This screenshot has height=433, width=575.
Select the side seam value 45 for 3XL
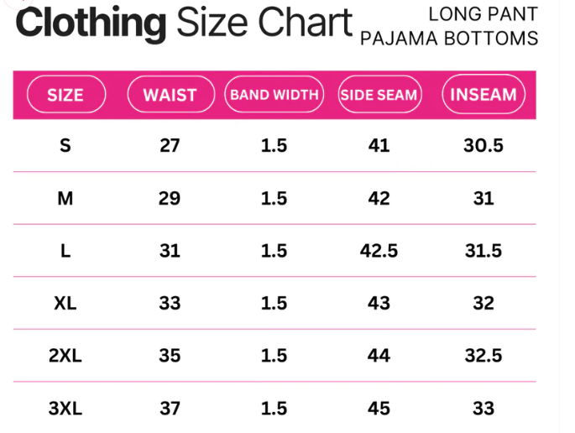click(x=379, y=409)
